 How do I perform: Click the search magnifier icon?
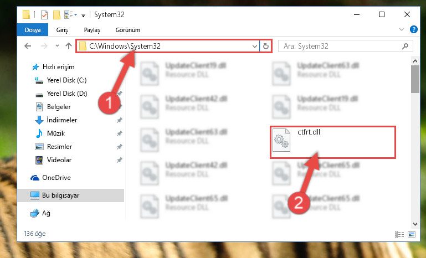tap(405, 46)
